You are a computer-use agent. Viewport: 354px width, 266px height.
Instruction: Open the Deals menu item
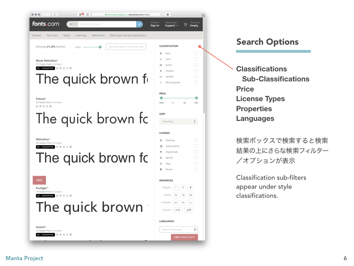pos(67,35)
